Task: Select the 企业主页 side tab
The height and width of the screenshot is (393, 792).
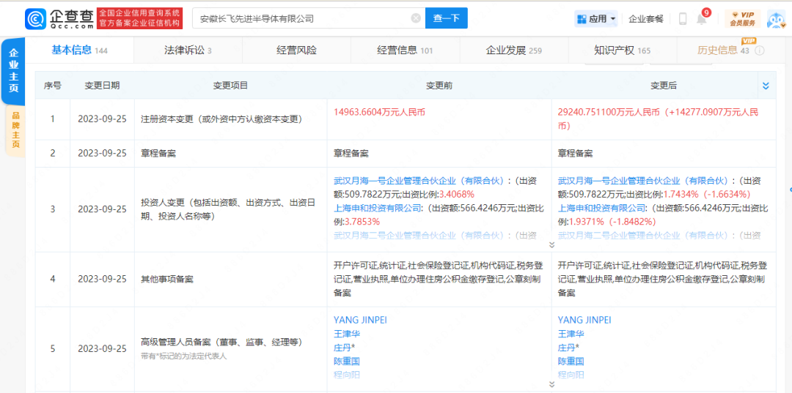Action: 14,70
